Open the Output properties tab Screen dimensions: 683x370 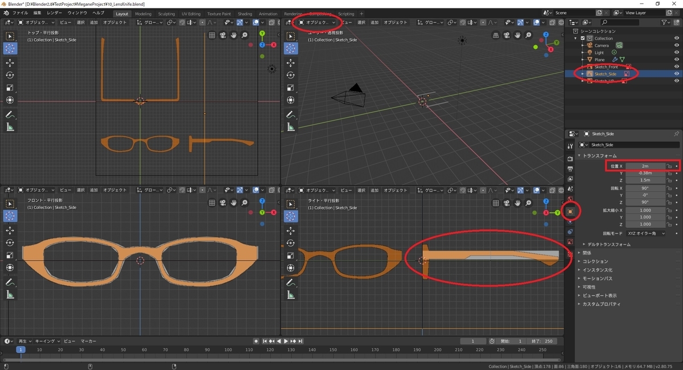(570, 168)
